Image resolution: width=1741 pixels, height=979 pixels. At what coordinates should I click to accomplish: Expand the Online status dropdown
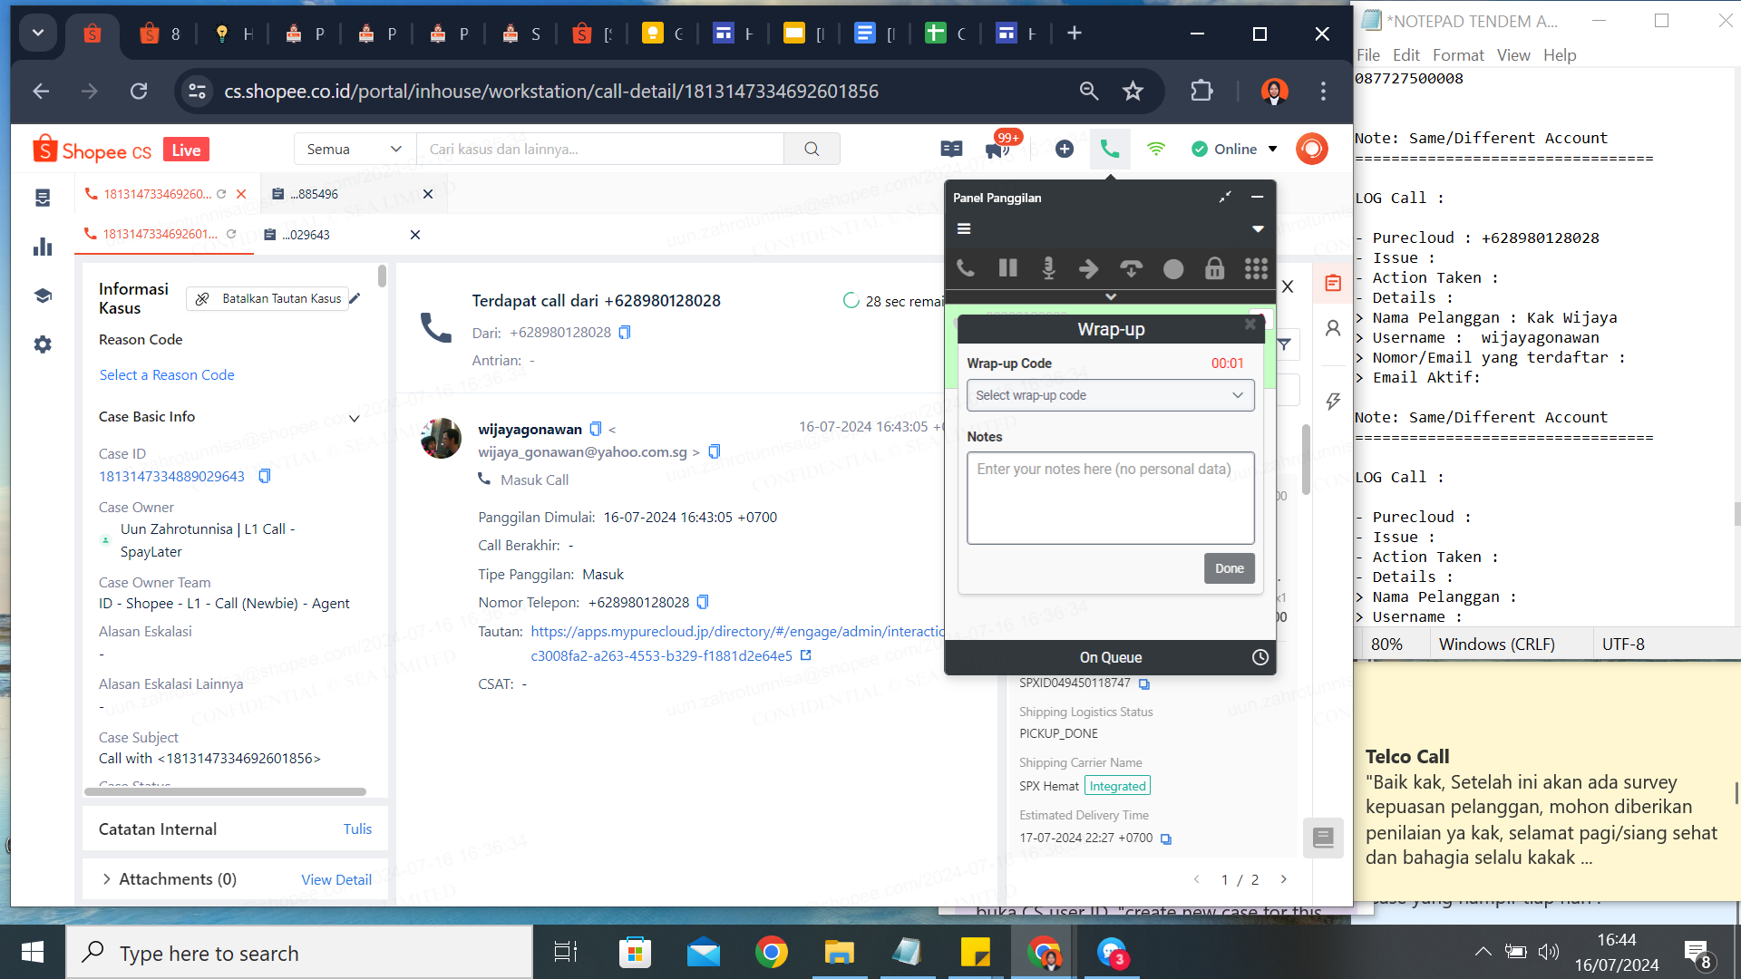1272,149
